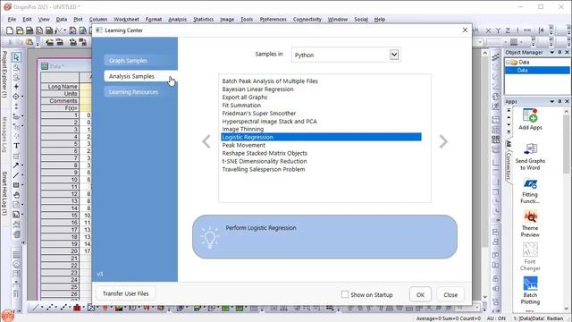Click the column plot button in bottom toolbar

pyautogui.click(x=77, y=308)
